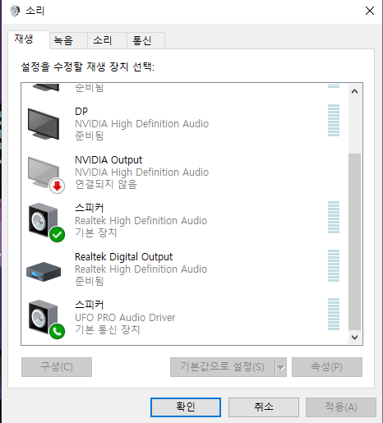This screenshot has height=423, width=383.
Task: Click the vertical scrollbar thumb in device list
Action: 354,242
